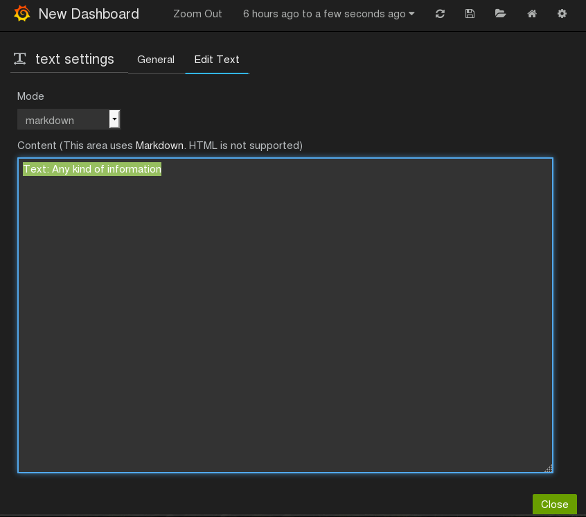Select the Edit Text tab
The image size is (586, 517).
tap(217, 60)
